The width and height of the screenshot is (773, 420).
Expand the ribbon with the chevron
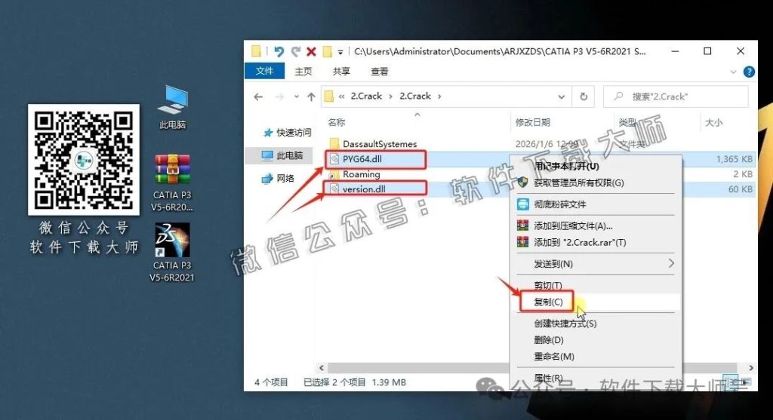[733, 72]
